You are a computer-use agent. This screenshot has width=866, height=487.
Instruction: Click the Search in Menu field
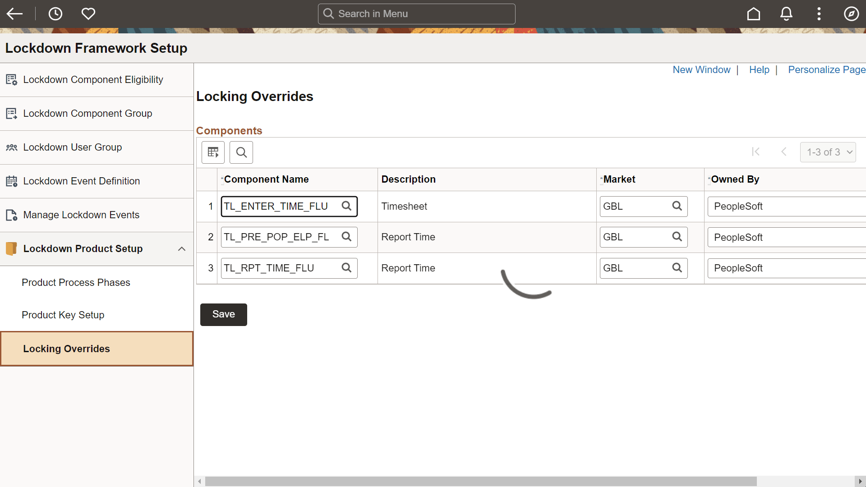(416, 14)
